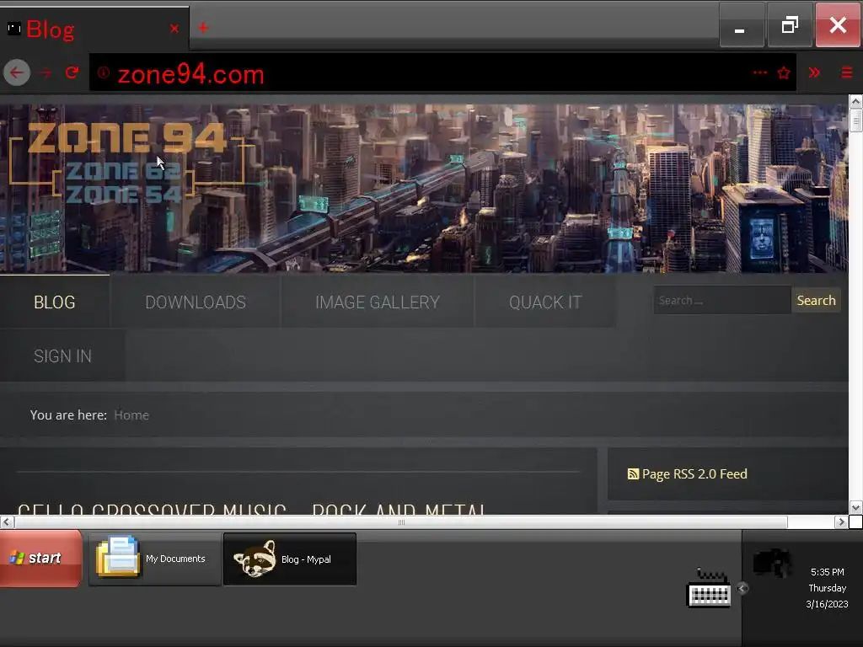Click the page favicon on the Blog tab
The image size is (863, 647).
13,29
